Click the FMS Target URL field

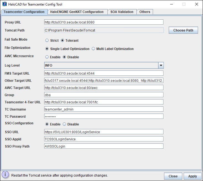click(104, 73)
